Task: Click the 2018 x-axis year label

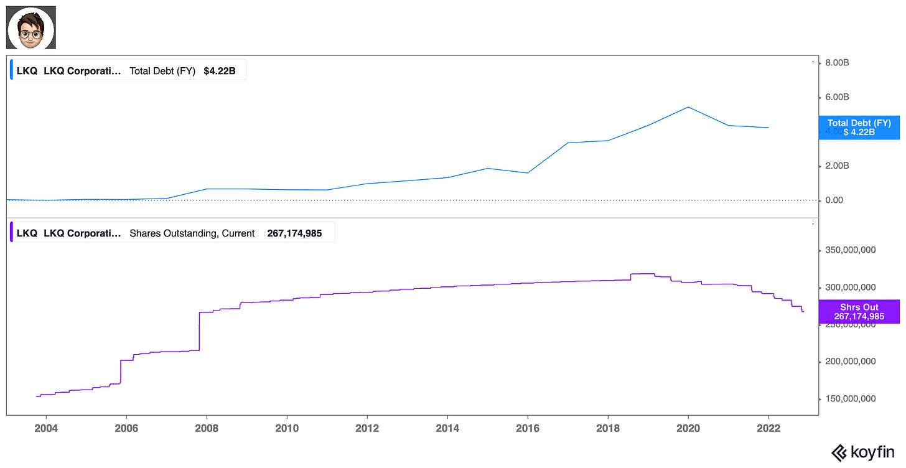Action: coord(607,428)
